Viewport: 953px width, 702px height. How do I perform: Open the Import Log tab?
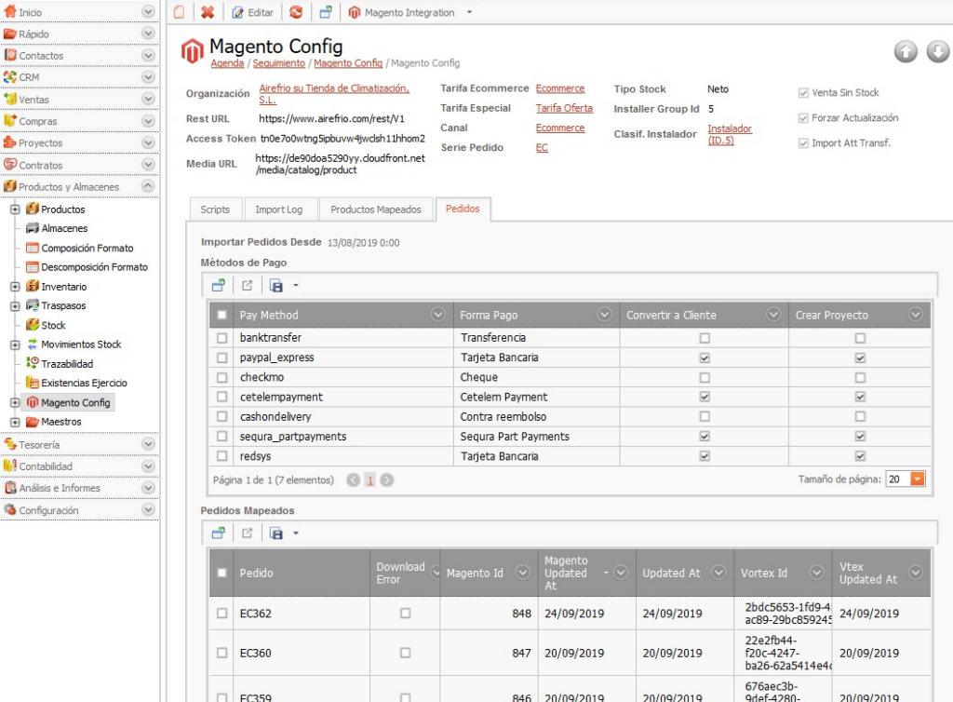[279, 209]
